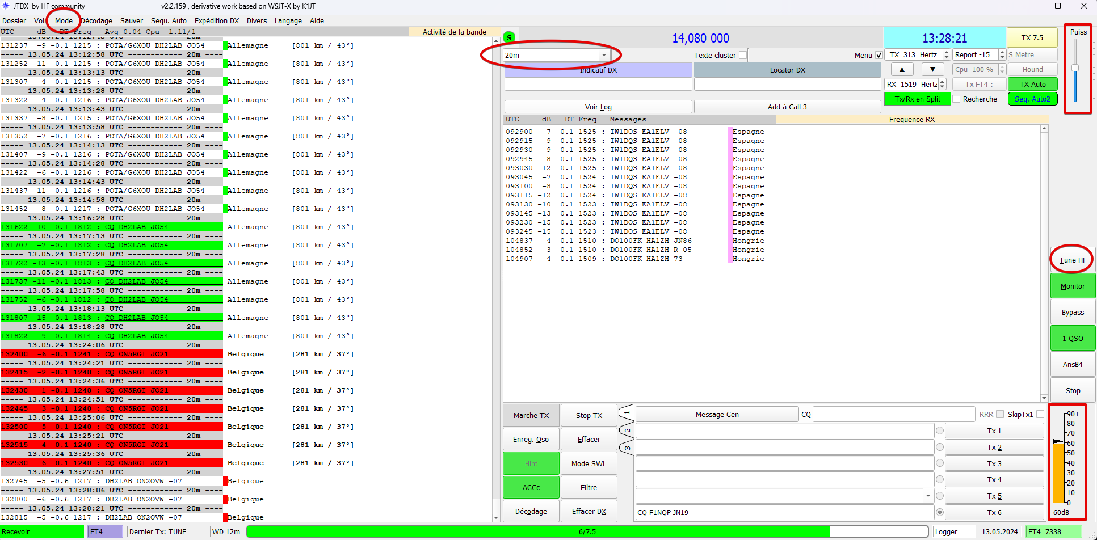Click the green S status indicator icon
The height and width of the screenshot is (540, 1097).
509,37
